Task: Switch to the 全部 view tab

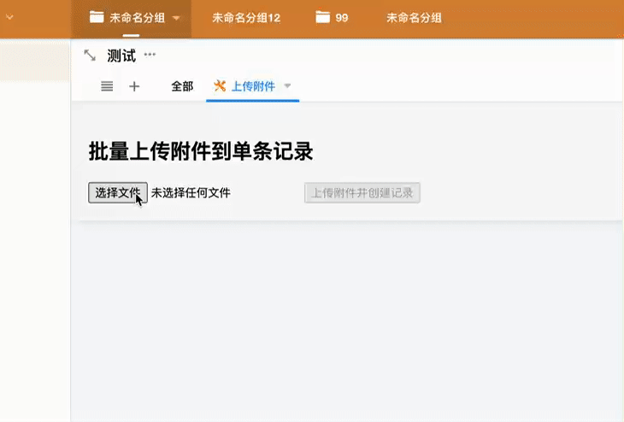Action: coord(182,86)
